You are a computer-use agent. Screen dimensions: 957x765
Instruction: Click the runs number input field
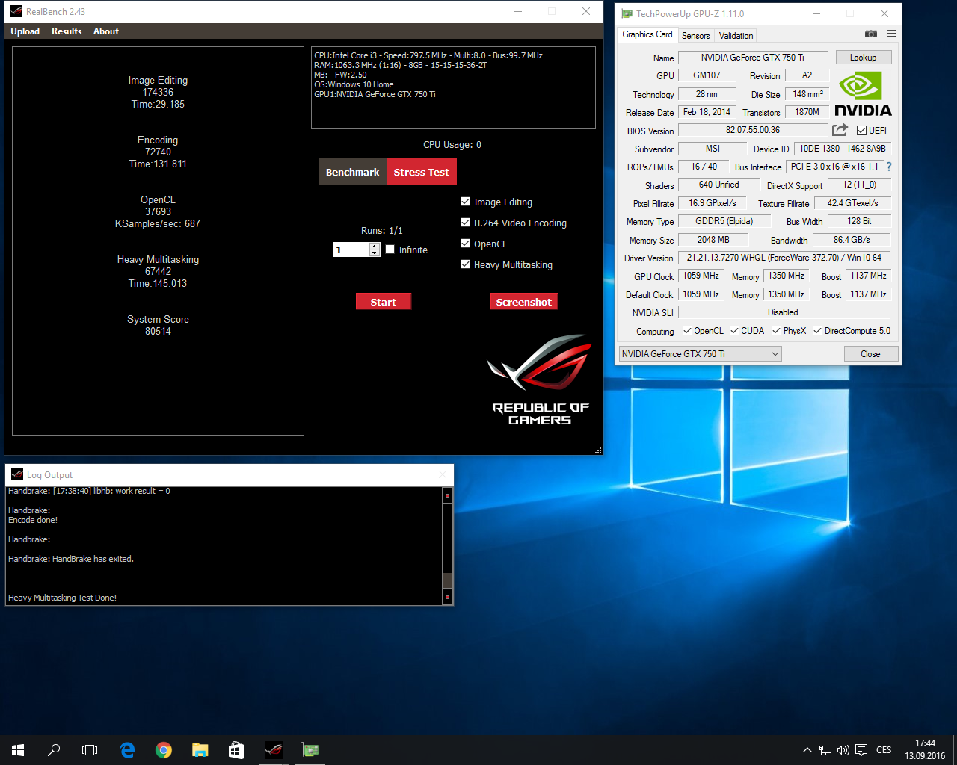coord(351,250)
